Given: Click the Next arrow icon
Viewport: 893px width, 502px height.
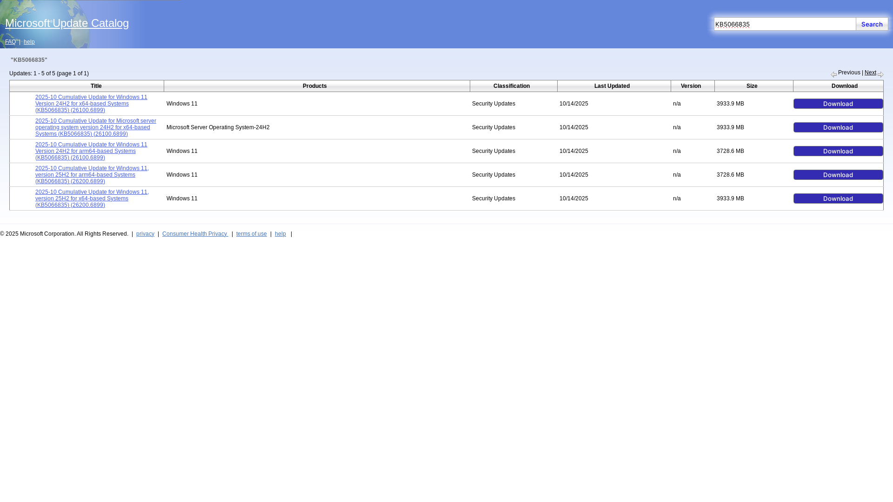Looking at the screenshot, I should 880,74.
